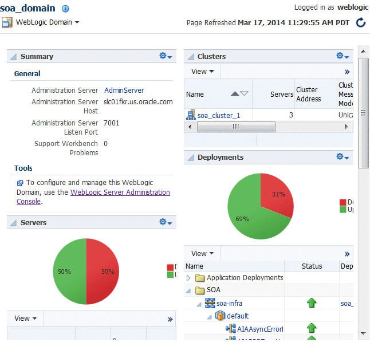370x342 pixels.
Task: Collapse the Summary panel
Action: [x=14, y=57]
